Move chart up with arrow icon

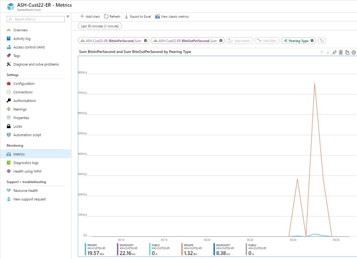322,52
